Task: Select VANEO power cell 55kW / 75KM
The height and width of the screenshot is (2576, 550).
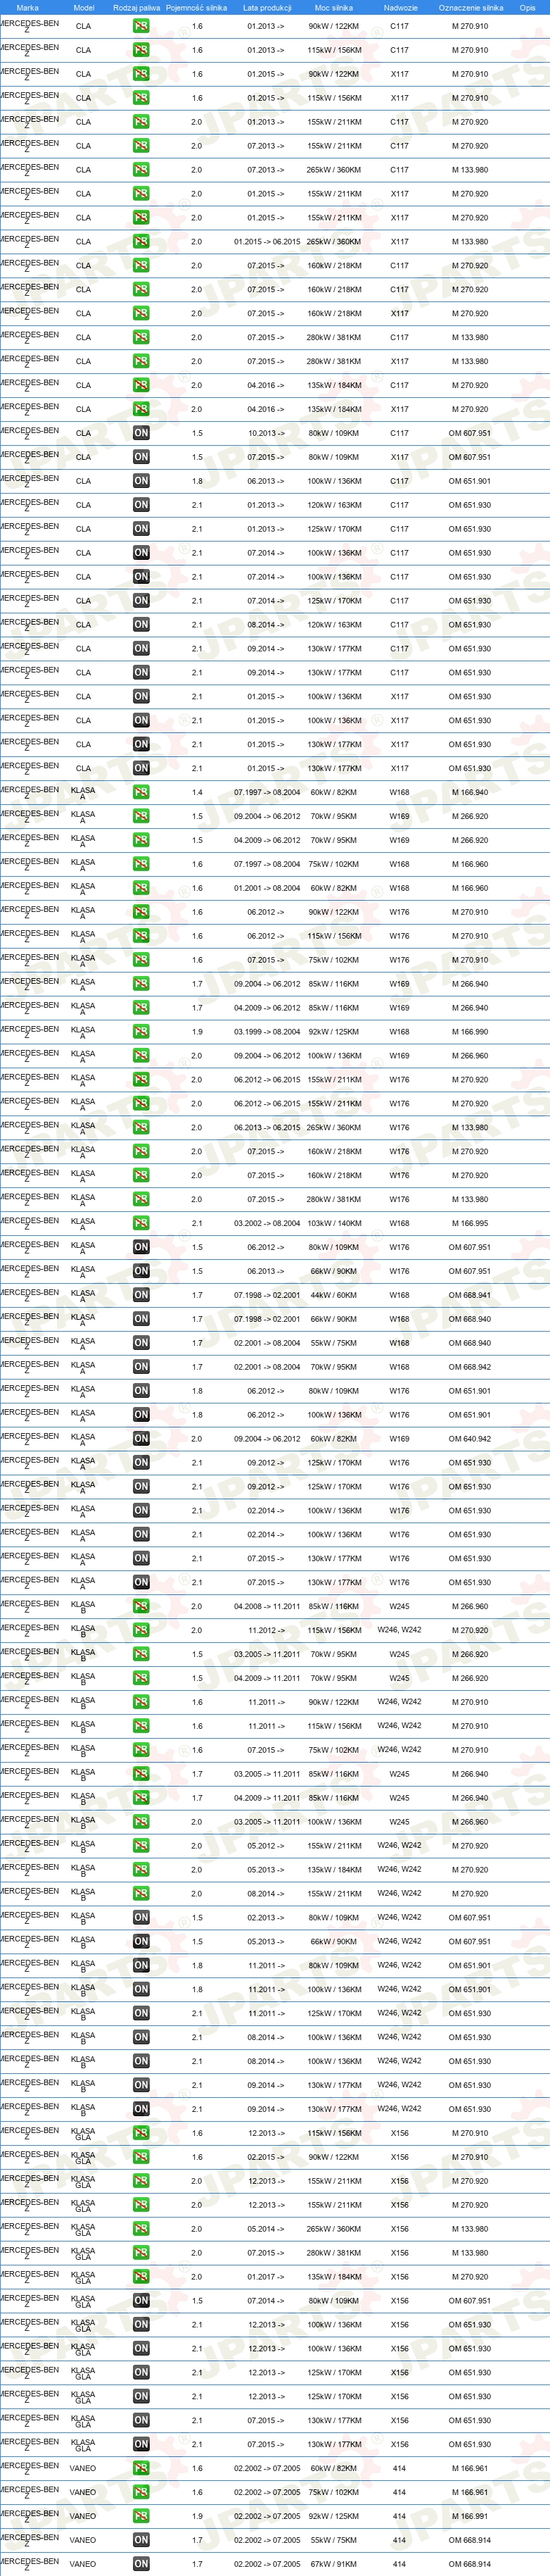Action: (x=333, y=2540)
